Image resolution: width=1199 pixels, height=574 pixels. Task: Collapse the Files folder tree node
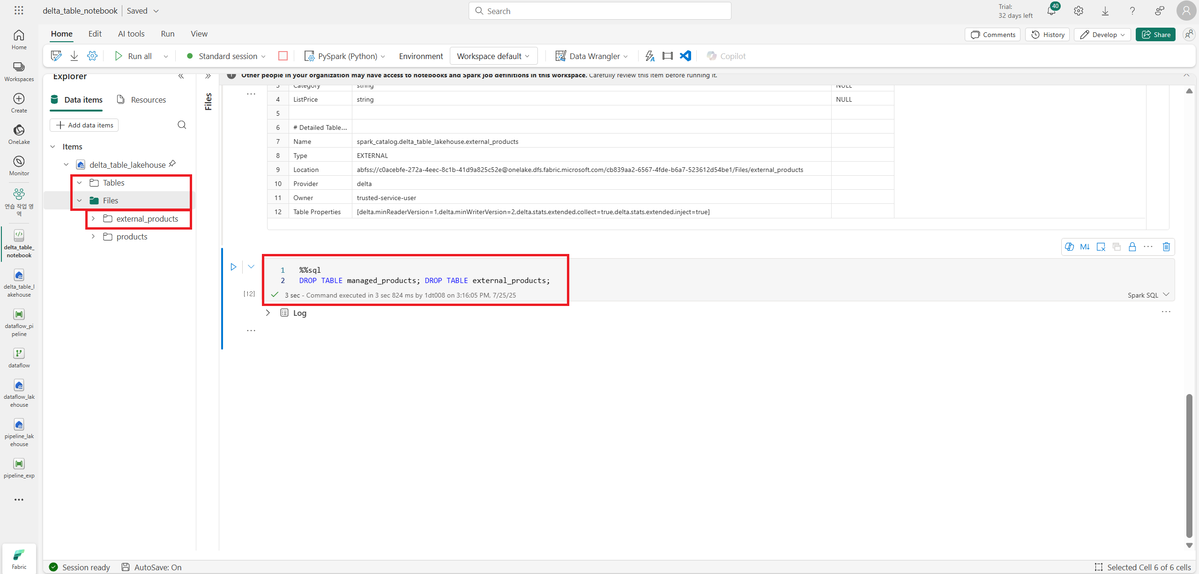click(x=80, y=201)
